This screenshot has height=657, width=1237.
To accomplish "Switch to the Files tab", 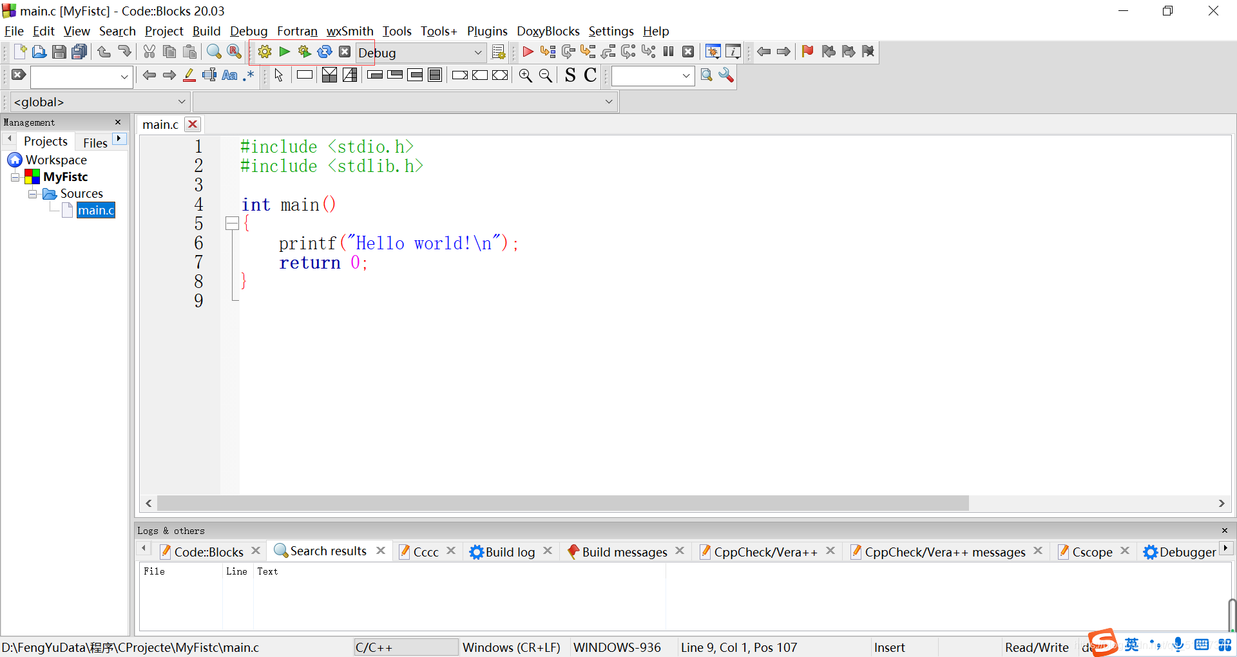I will click(x=95, y=142).
